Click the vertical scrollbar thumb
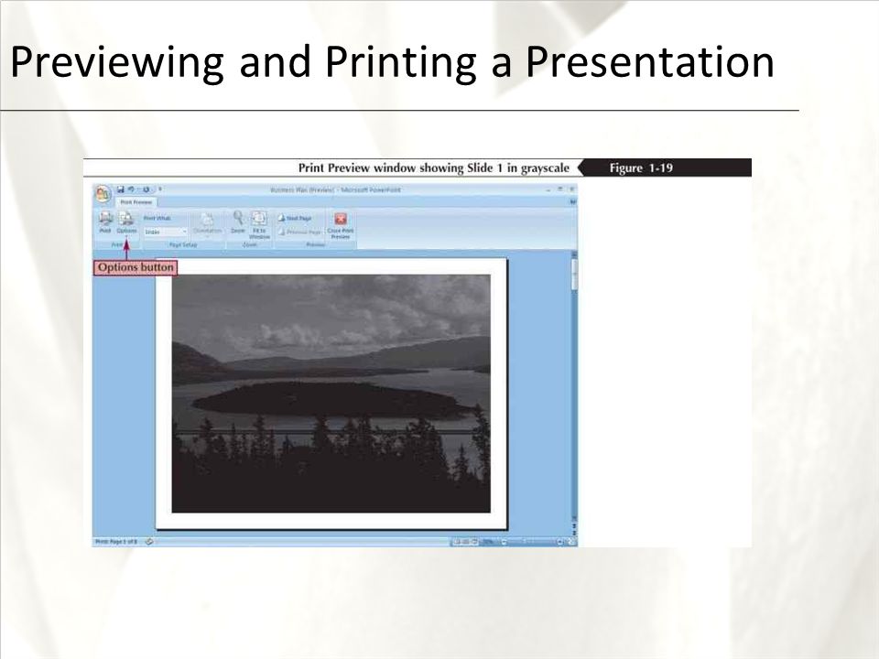Image resolution: width=879 pixels, height=659 pixels. pyautogui.click(x=574, y=275)
